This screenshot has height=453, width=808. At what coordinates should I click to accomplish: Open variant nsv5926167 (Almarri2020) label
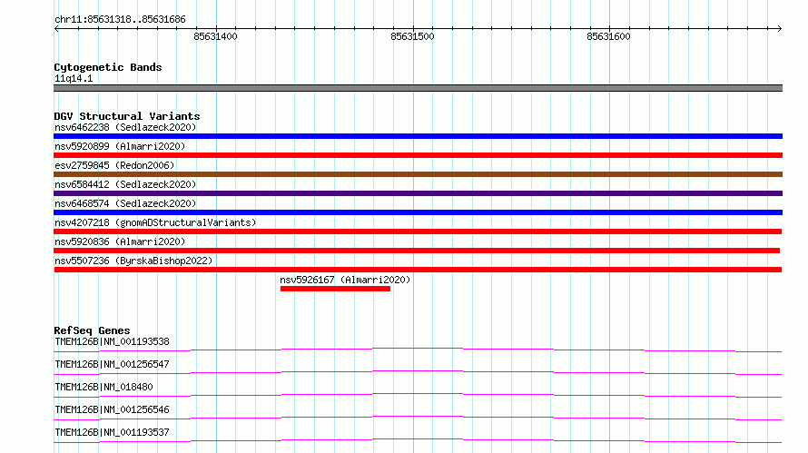(x=345, y=280)
